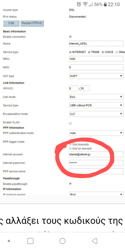Image resolution: width=125 pixels, height=250 pixels.
Task: Click the Internet account input field
Action: tap(96, 154)
